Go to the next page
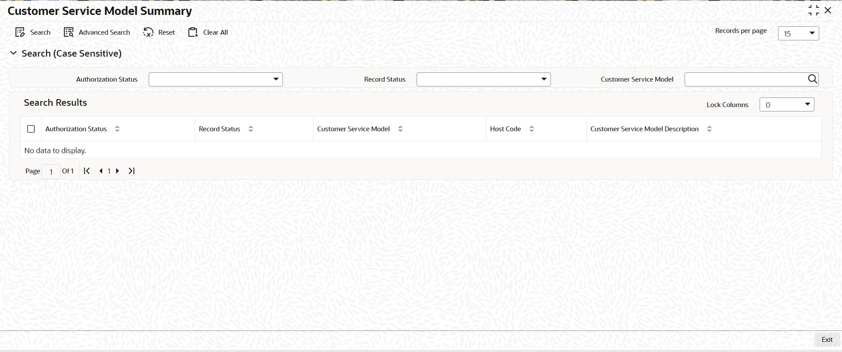 click(x=118, y=171)
